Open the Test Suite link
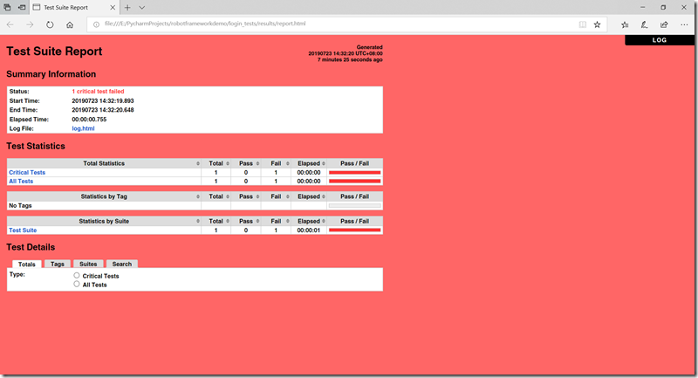The height and width of the screenshot is (378, 698). pyautogui.click(x=23, y=230)
